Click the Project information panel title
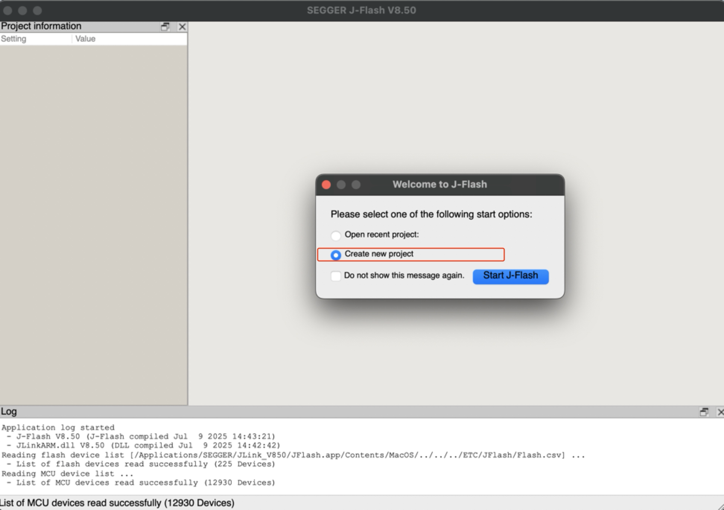Screen dimensions: 724x510 41,26
